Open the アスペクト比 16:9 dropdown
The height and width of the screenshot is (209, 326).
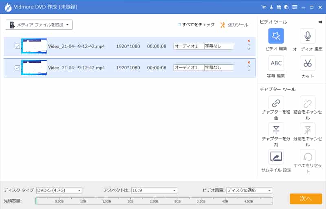[154, 190]
